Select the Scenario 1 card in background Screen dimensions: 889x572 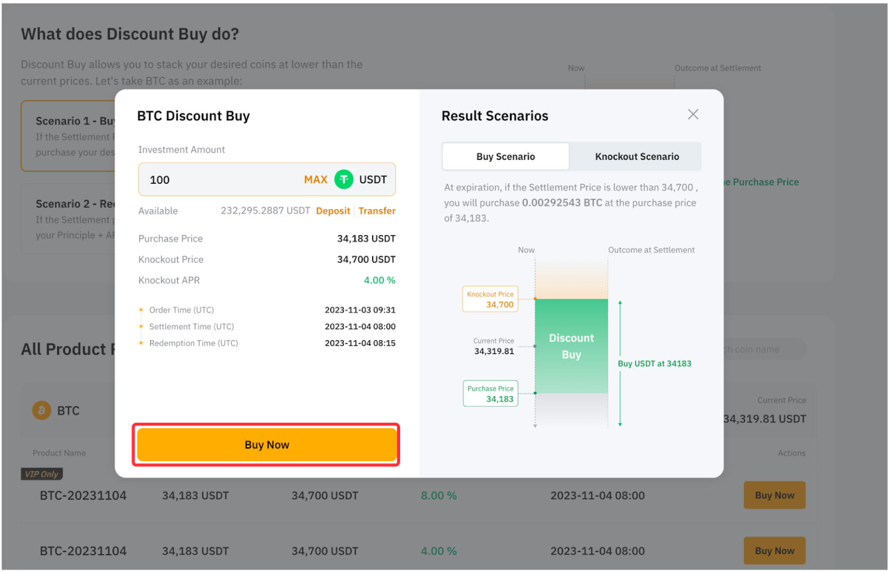[x=68, y=136]
